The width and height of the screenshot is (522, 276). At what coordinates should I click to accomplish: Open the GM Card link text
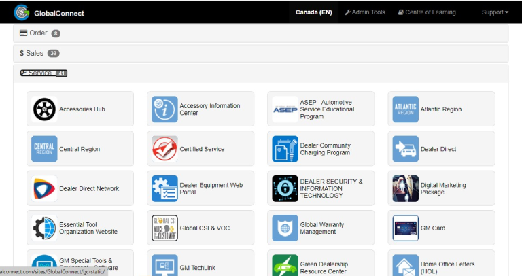click(x=433, y=228)
